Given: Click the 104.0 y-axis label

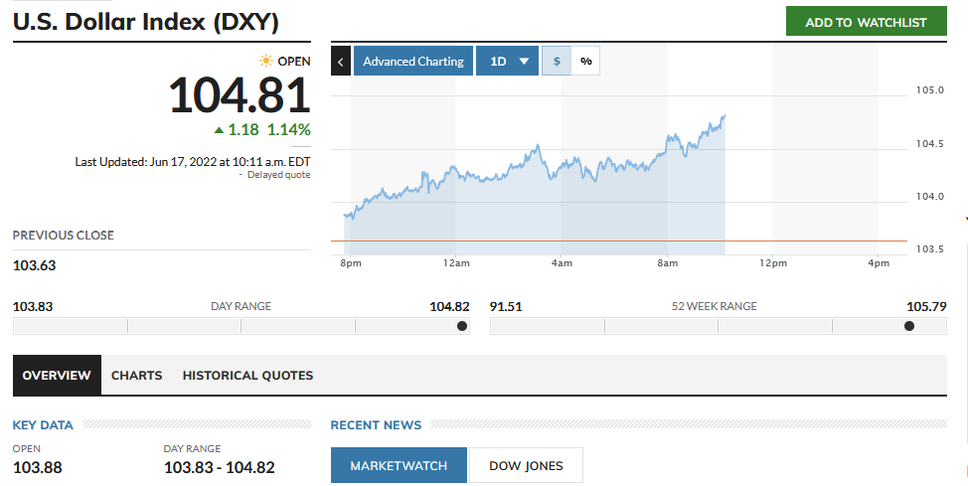Looking at the screenshot, I should point(929,197).
